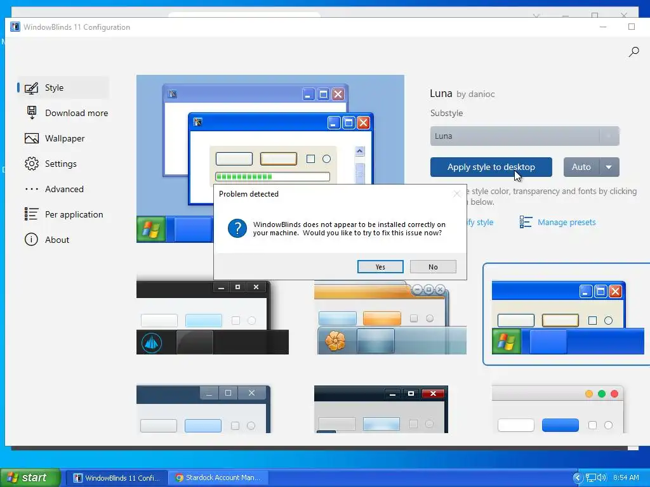Screen dimensions: 650x487
Task: Click the volume speaker tray icon
Action: point(602,478)
